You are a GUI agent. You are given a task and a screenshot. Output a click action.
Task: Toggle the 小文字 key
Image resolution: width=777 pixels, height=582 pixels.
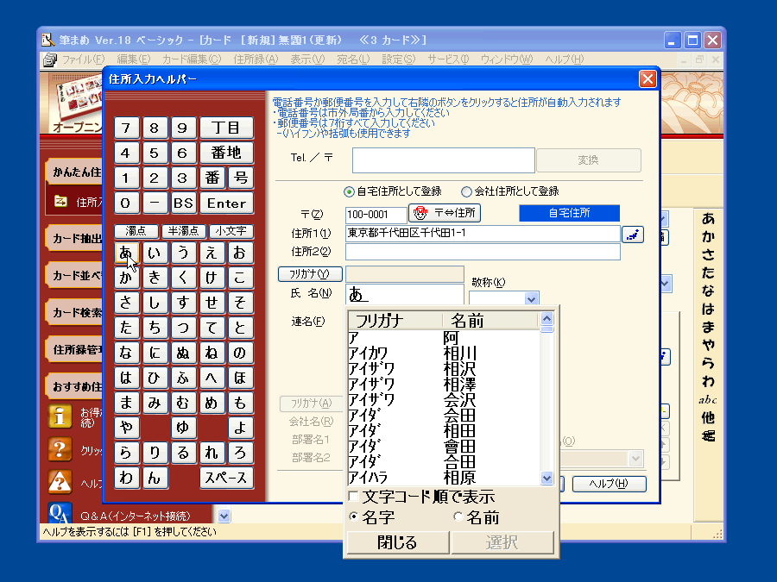[x=231, y=231]
